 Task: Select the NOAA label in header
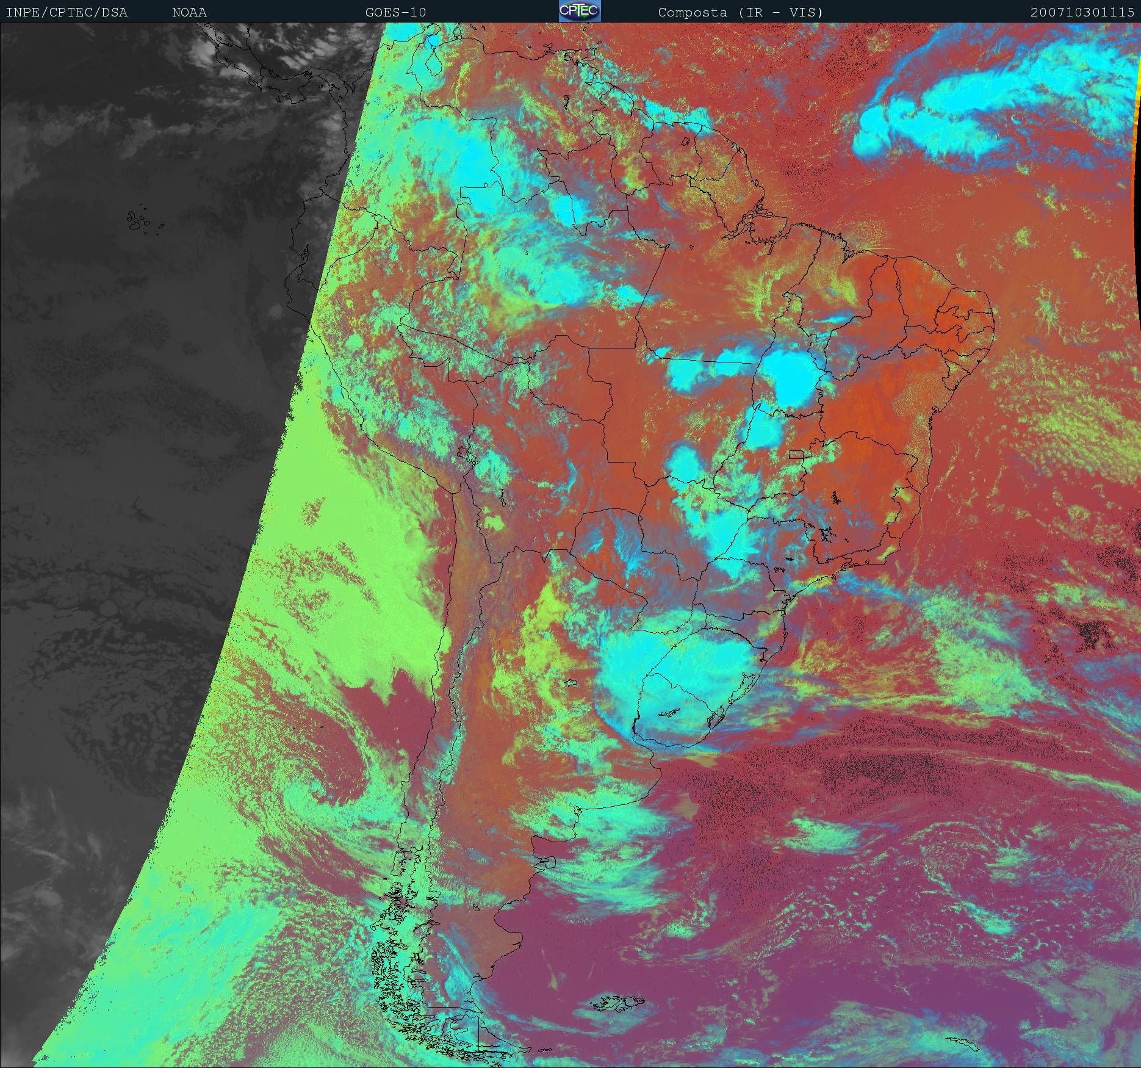tap(189, 12)
